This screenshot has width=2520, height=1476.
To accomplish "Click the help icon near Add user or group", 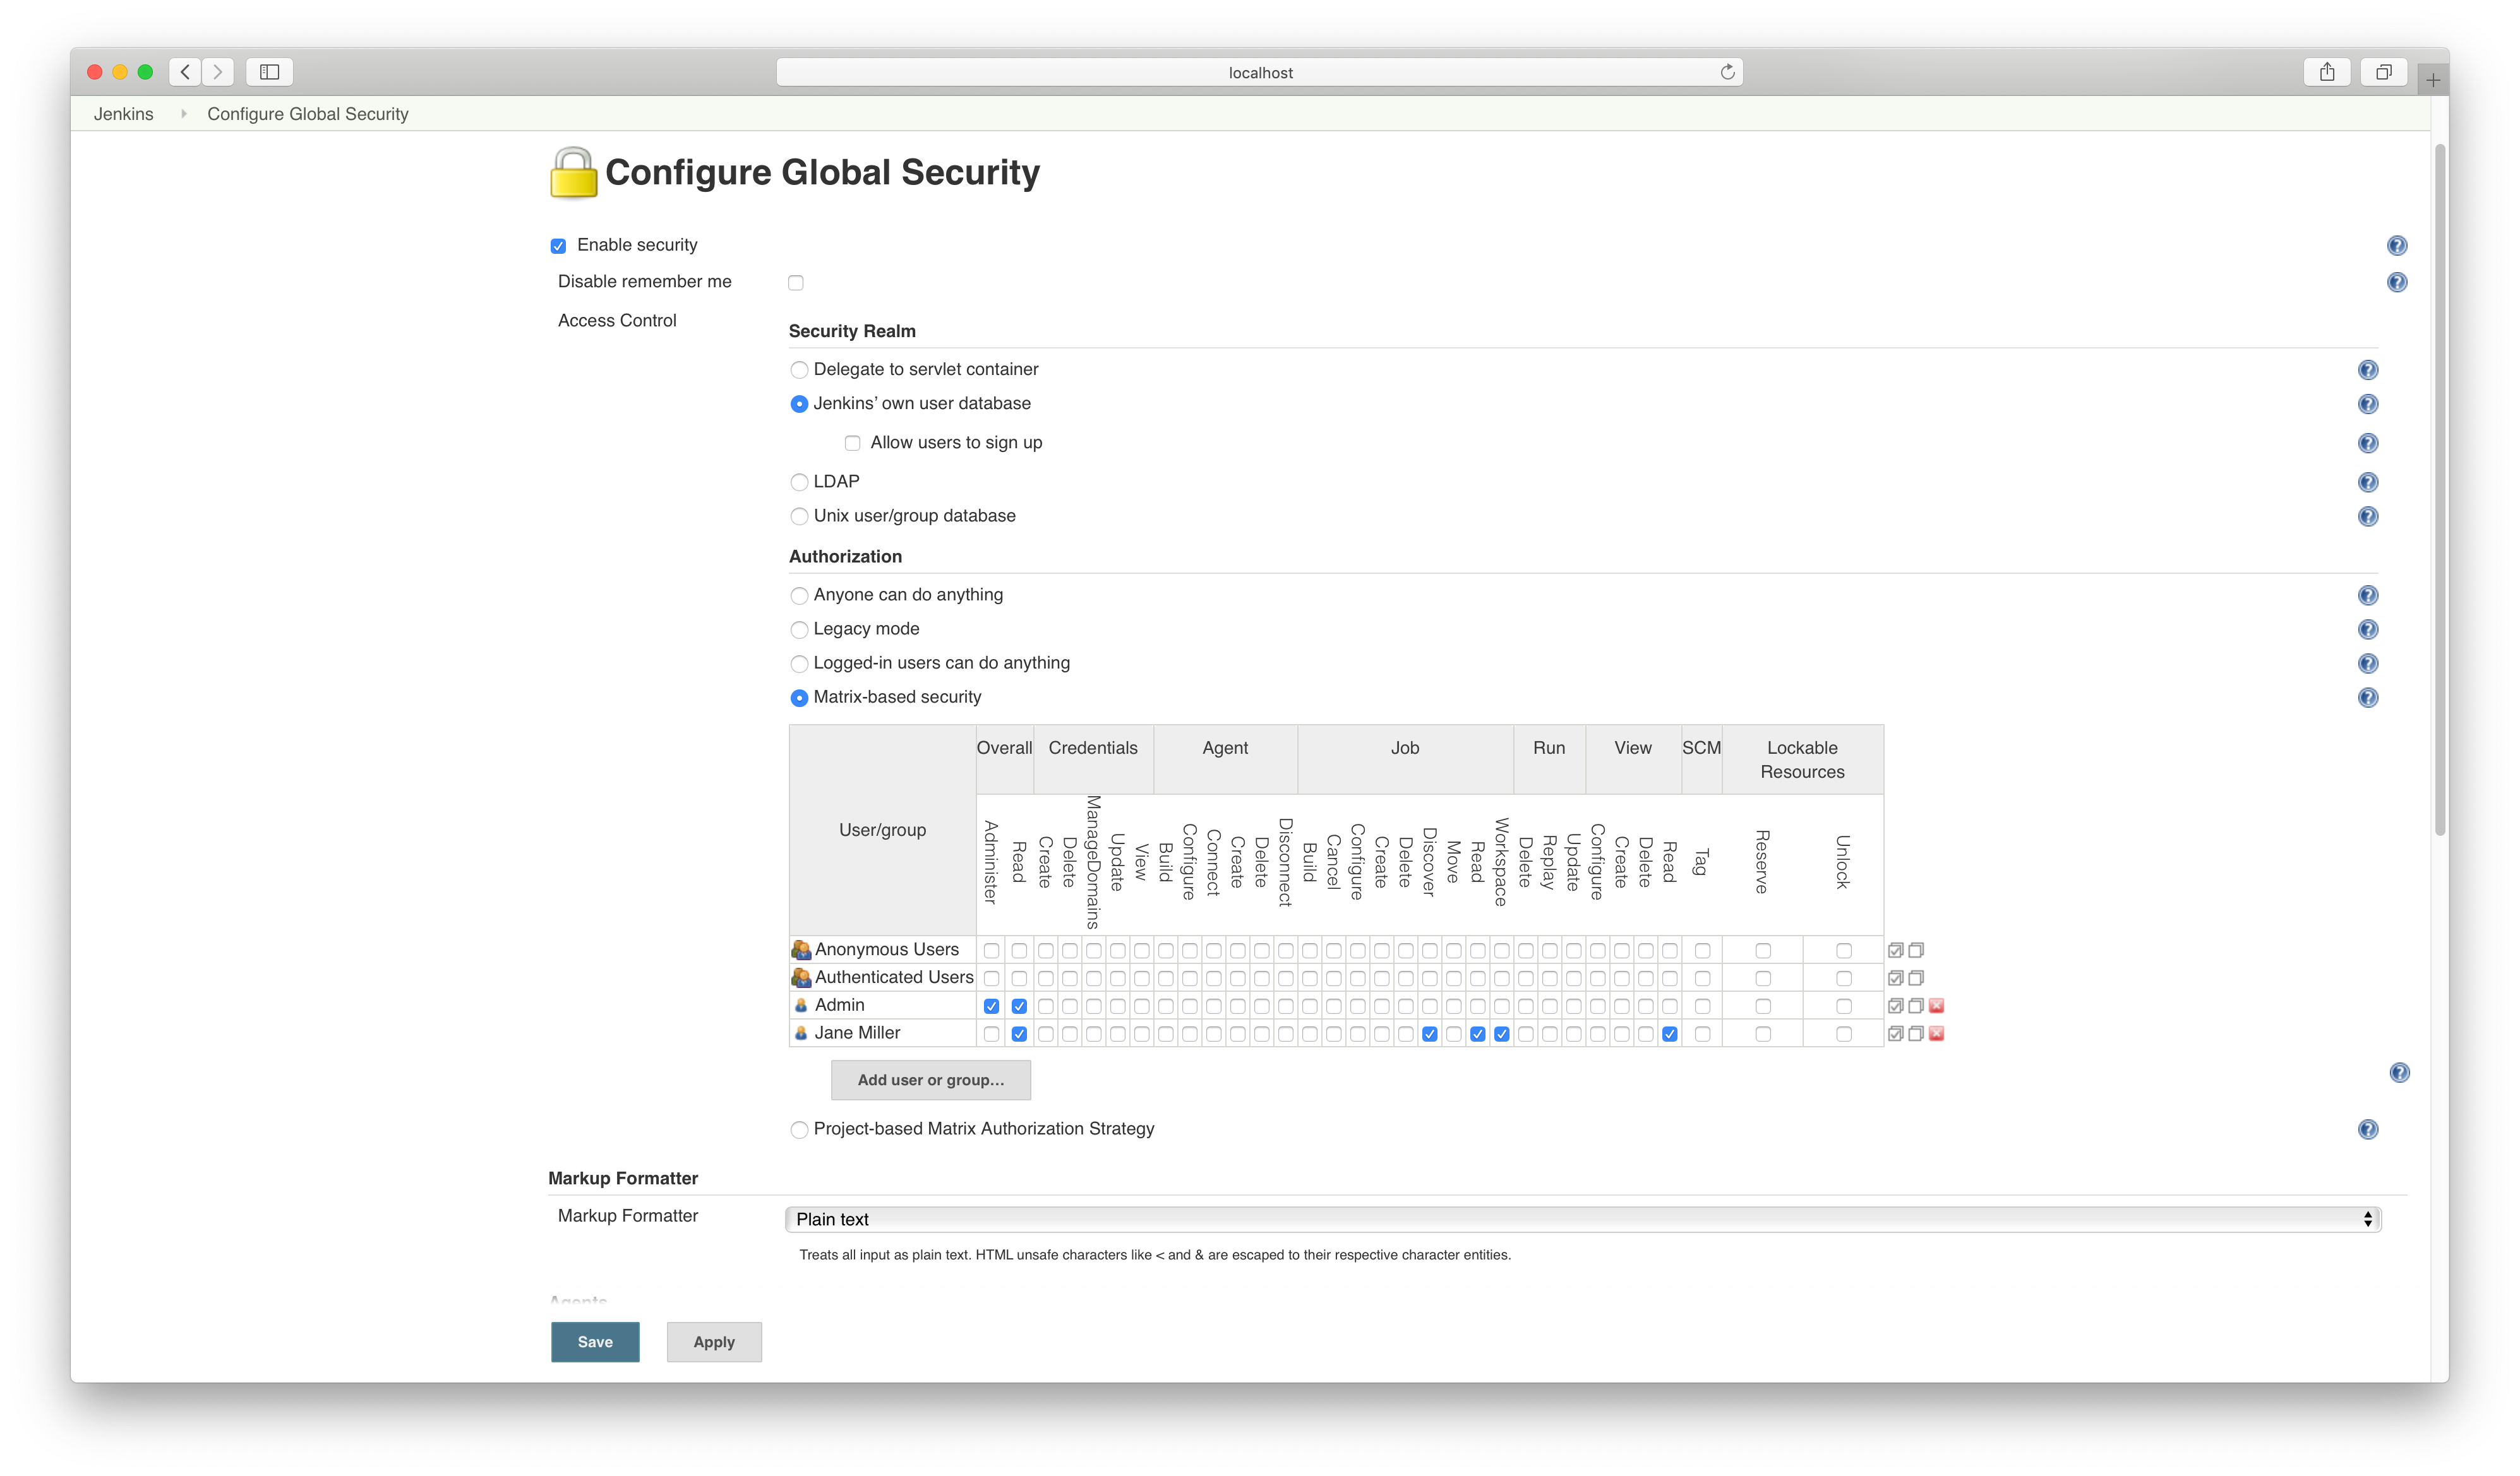I will [2400, 1073].
